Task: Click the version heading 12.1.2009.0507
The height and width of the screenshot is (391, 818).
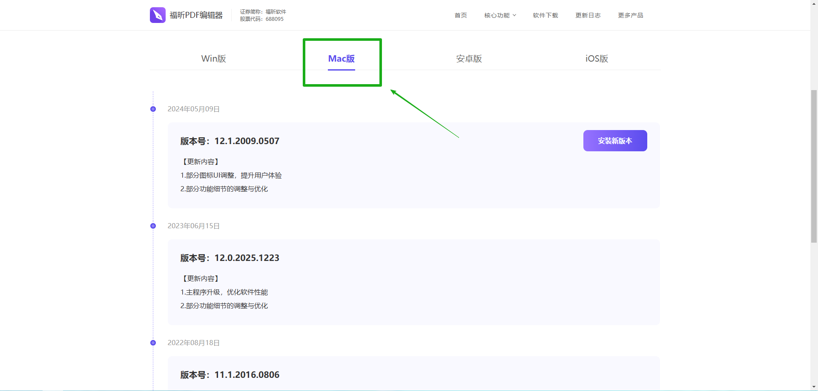Action: [x=230, y=141]
